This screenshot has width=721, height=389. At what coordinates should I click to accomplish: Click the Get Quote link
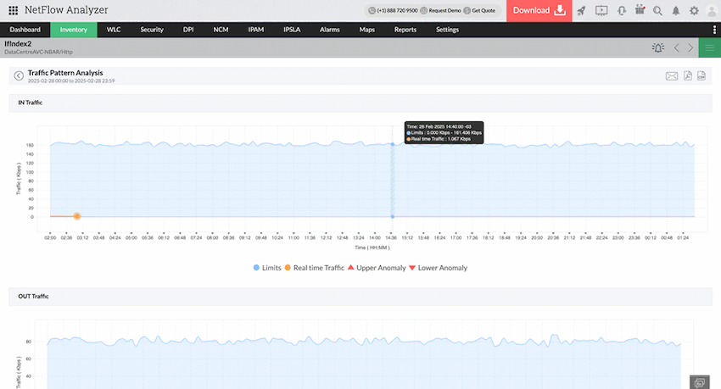click(x=483, y=10)
